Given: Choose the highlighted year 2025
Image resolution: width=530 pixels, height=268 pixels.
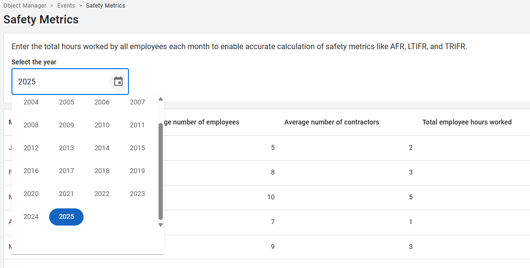Looking at the screenshot, I should [x=66, y=216].
